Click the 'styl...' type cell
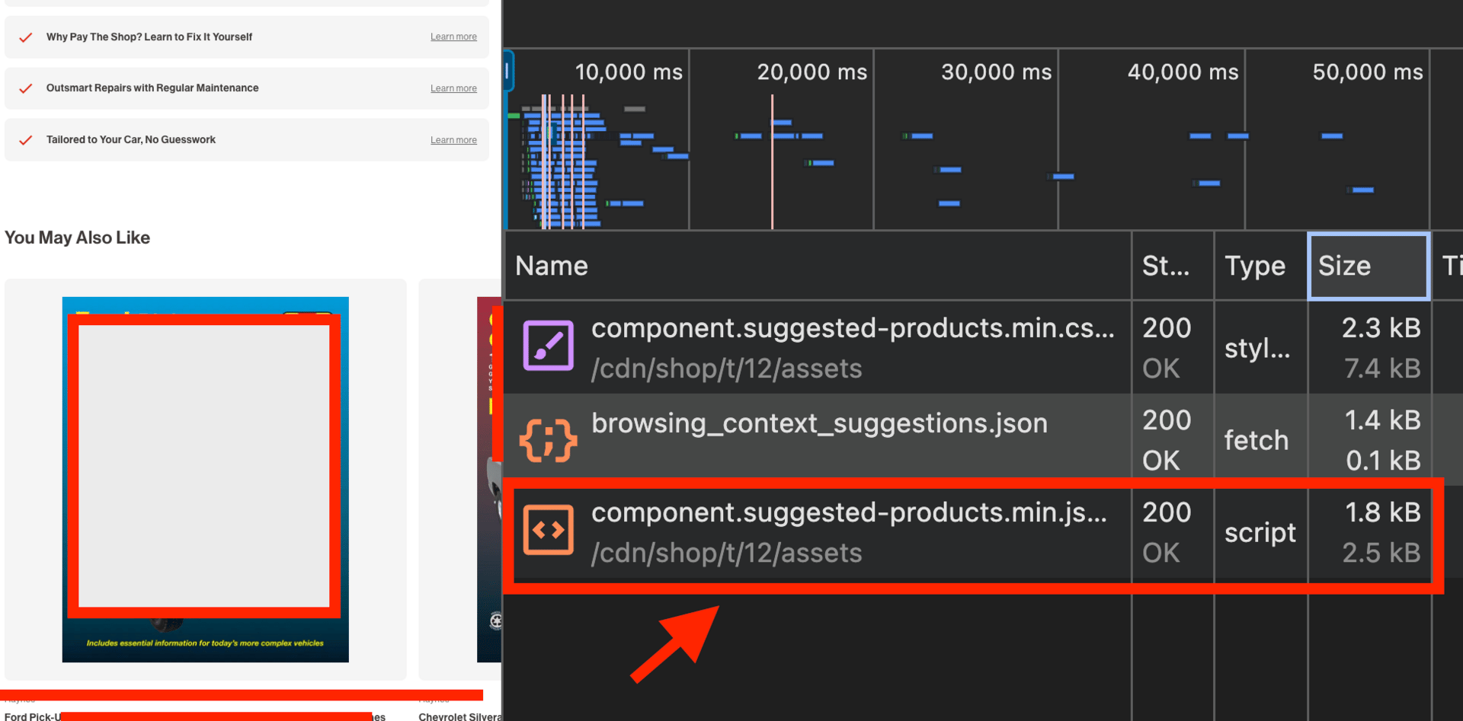Image resolution: width=1463 pixels, height=721 pixels. [1257, 348]
